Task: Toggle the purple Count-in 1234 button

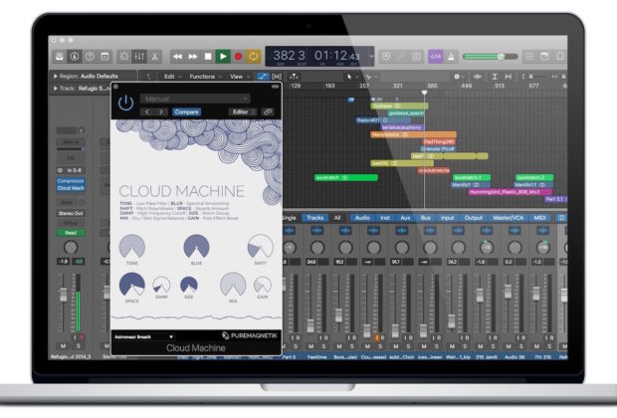Action: coord(436,57)
